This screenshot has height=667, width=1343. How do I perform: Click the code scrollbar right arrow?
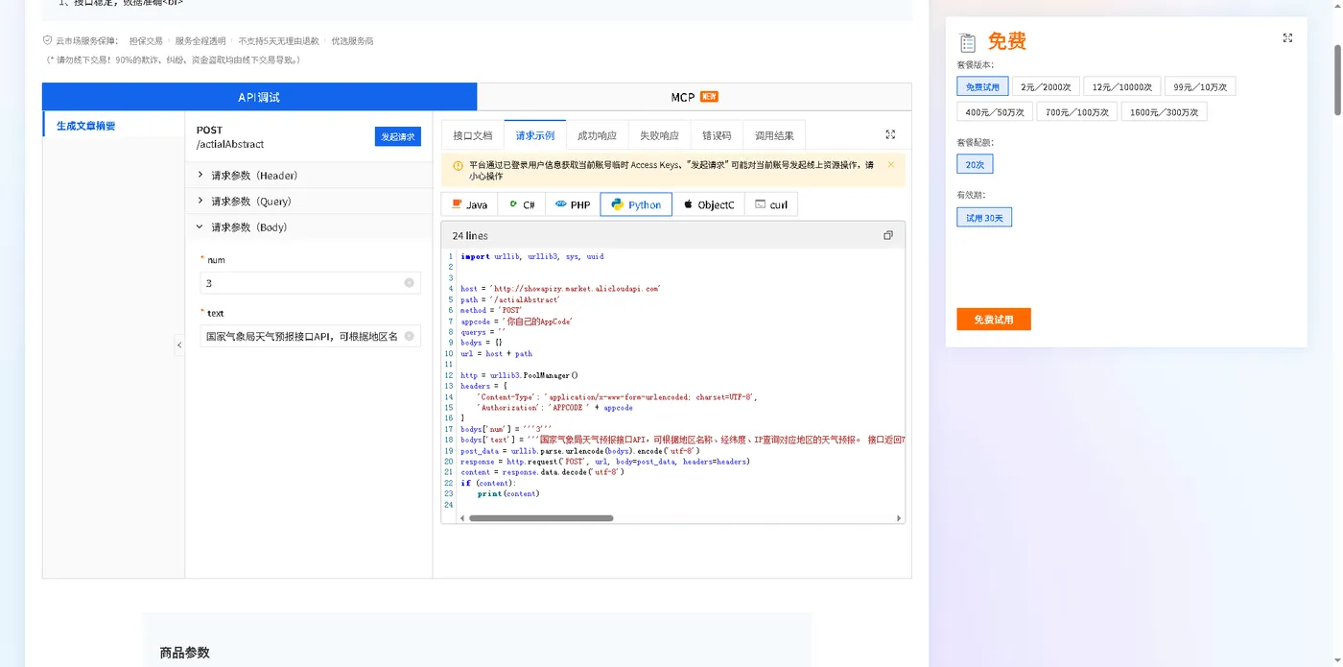click(x=899, y=518)
